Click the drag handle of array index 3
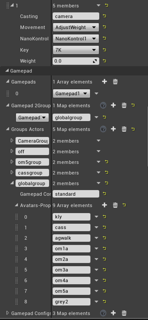 17,248
